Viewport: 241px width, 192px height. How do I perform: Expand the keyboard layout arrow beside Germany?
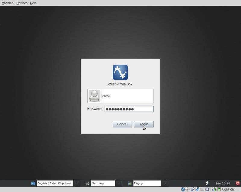tap(119, 183)
